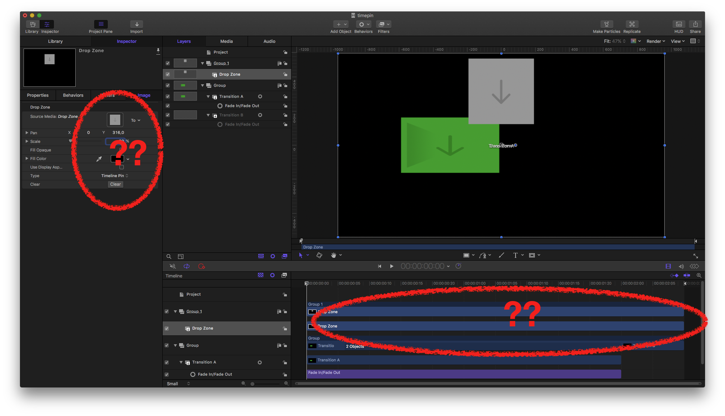This screenshot has height=416, width=725.
Task: Switch to the Media tab
Action: (x=226, y=41)
